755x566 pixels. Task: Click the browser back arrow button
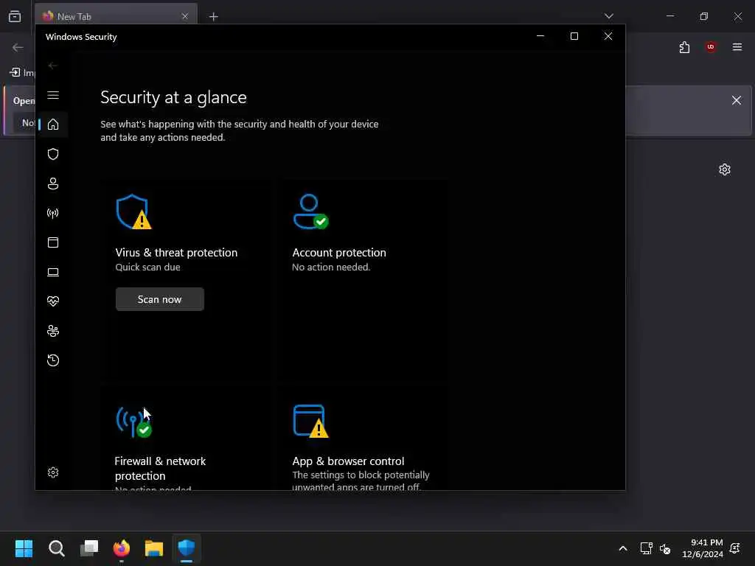tap(18, 47)
